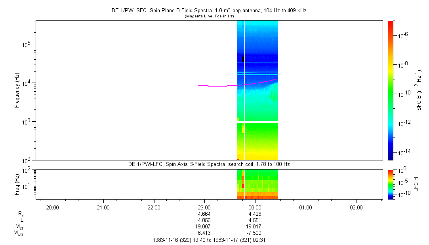The height and width of the screenshot is (245, 429).
Task: Select the 'Freq (Hz)' lower panel axis label
Action: tap(17, 184)
